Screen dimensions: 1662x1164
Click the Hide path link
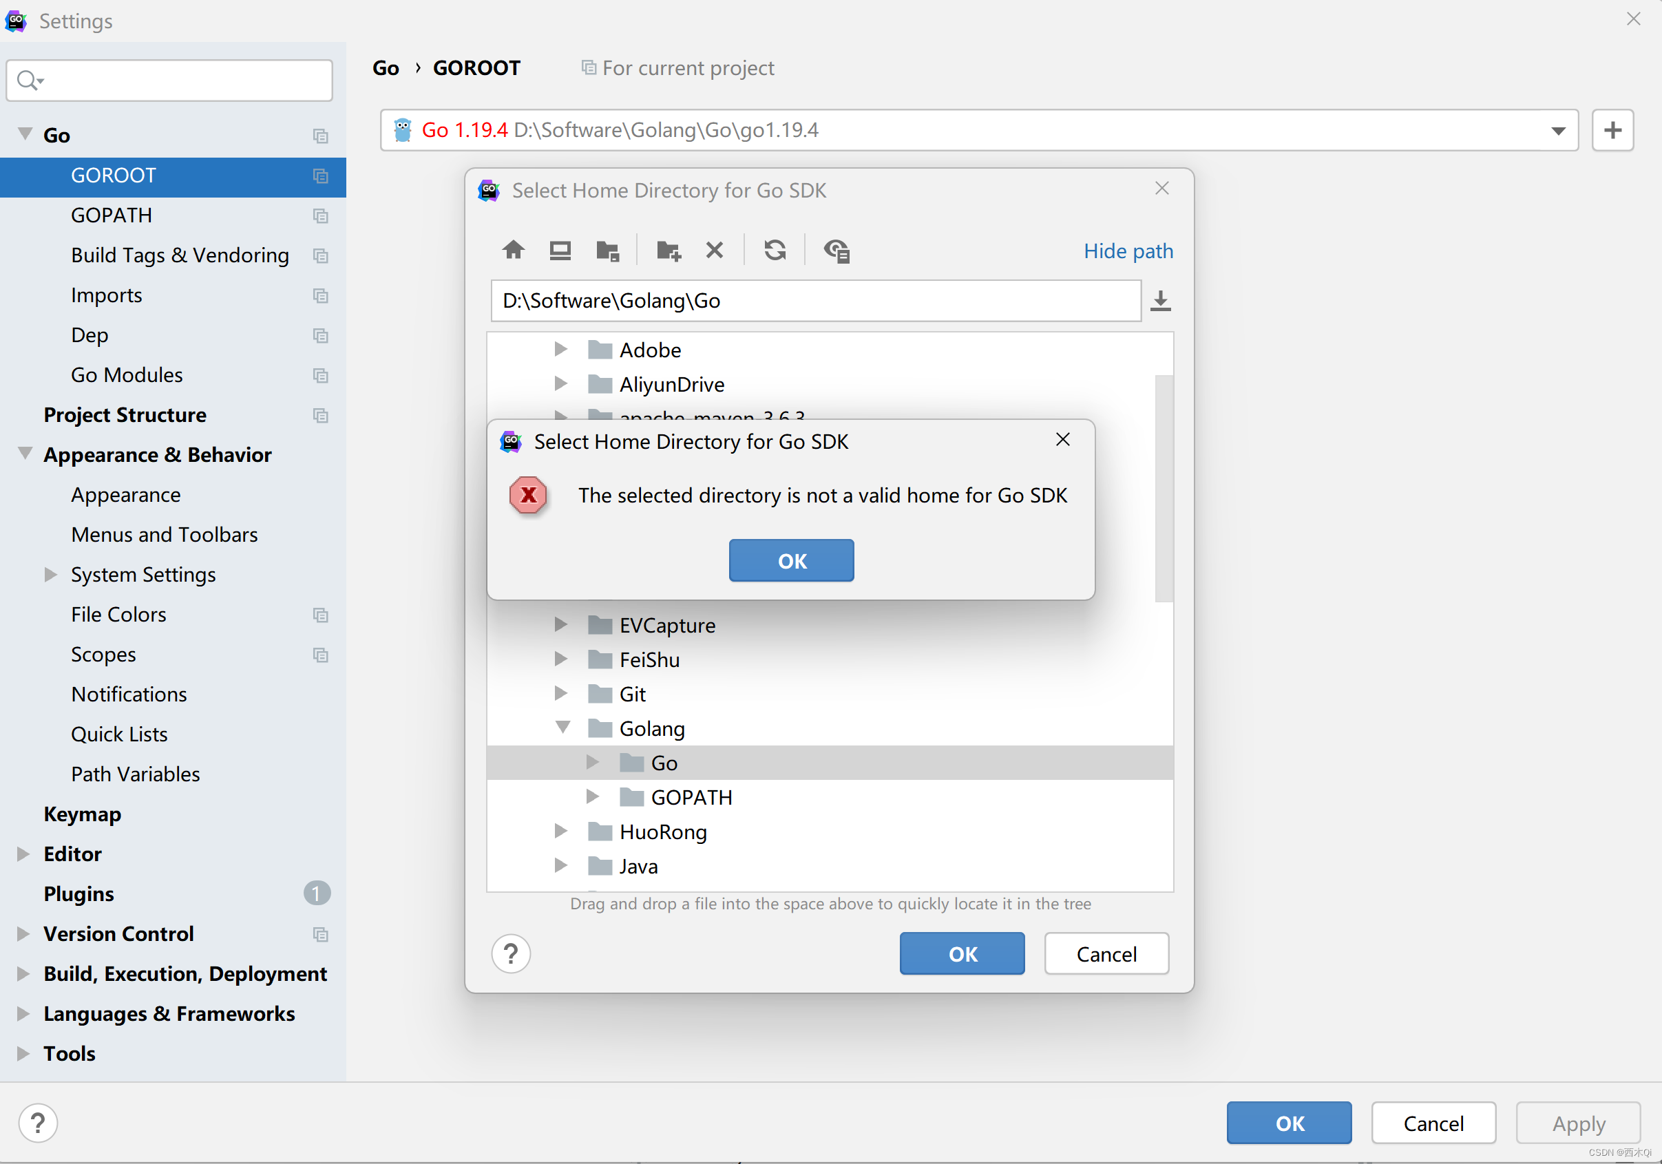click(x=1128, y=251)
